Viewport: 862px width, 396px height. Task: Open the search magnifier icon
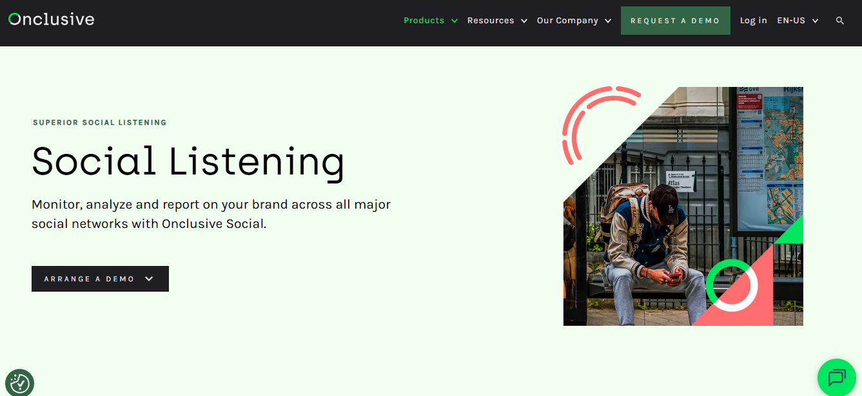pos(840,21)
